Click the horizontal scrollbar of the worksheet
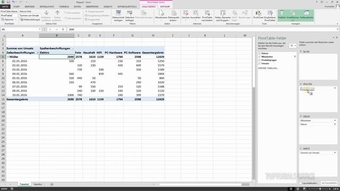Screen dimensions: 340x191 (204, 185)
